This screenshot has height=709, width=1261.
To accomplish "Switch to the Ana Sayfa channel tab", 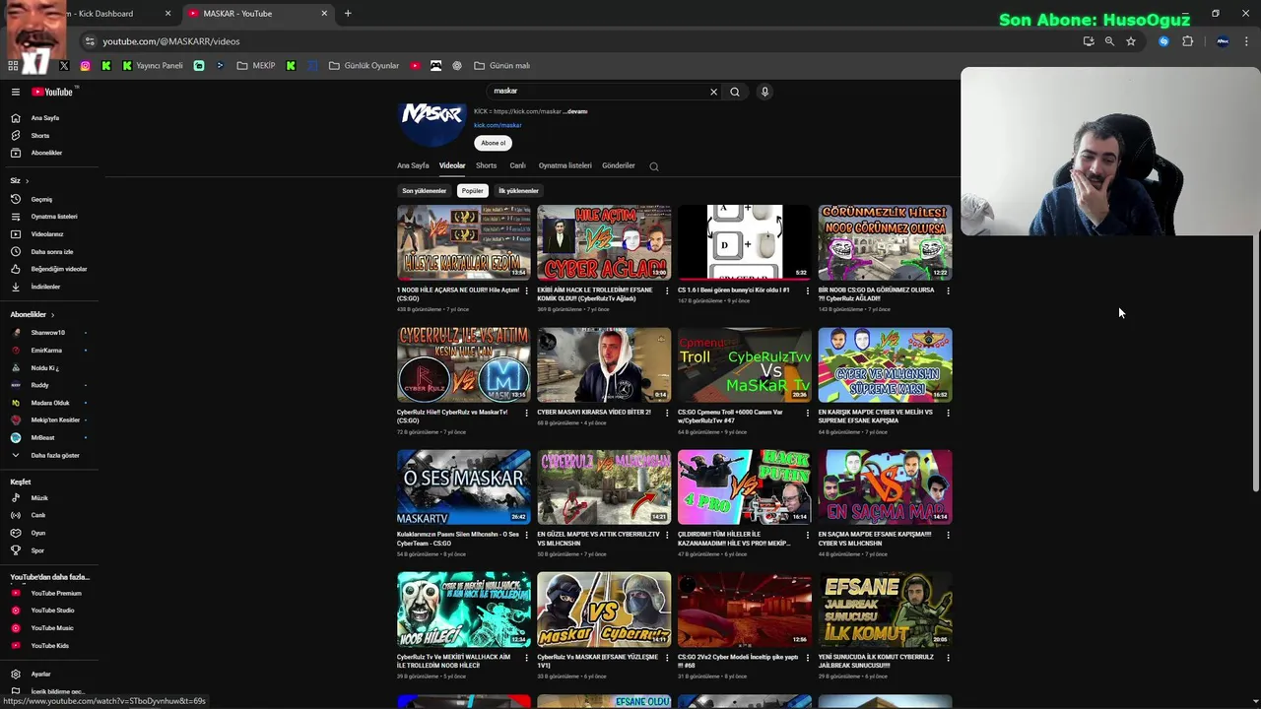I will (413, 165).
